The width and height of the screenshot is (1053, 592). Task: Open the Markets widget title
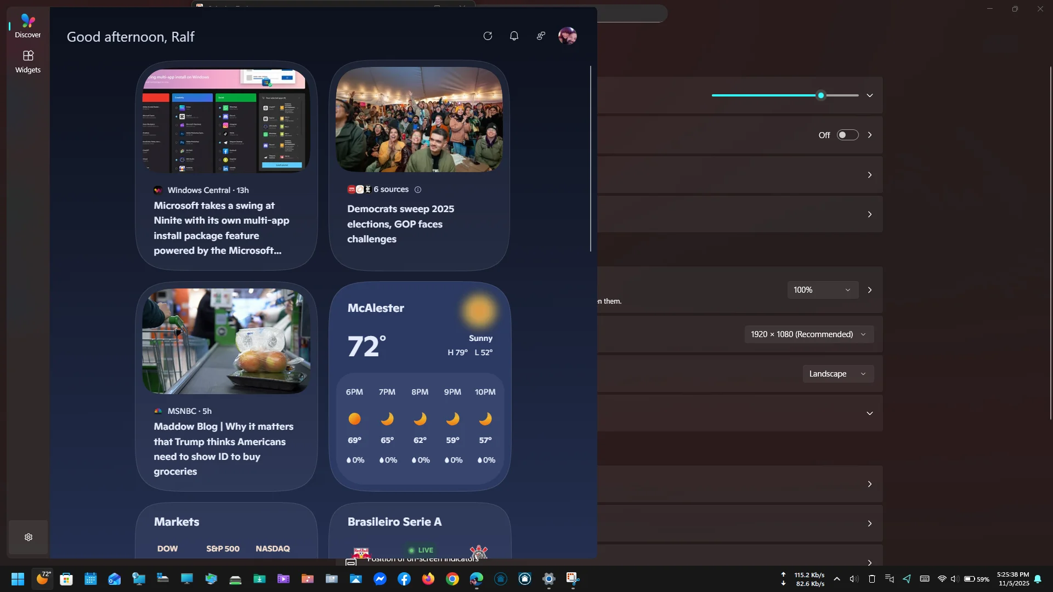tap(177, 522)
